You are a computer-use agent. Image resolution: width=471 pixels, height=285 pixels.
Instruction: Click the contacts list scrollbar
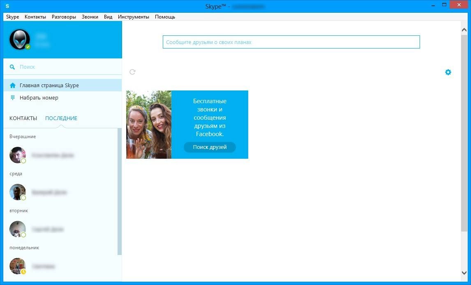pyautogui.click(x=120, y=192)
